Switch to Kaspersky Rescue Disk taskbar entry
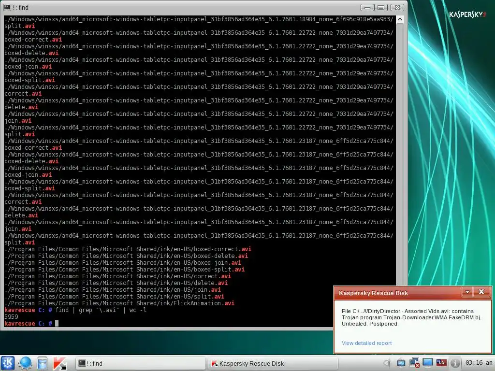 (273, 363)
